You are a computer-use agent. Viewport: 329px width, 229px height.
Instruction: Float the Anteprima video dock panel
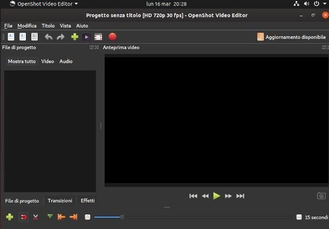(324, 48)
